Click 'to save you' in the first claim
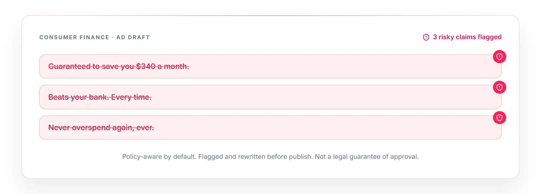 (x=114, y=67)
